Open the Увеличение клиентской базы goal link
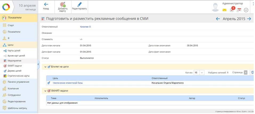The height and width of the screenshot is (114, 255). (x=68, y=83)
